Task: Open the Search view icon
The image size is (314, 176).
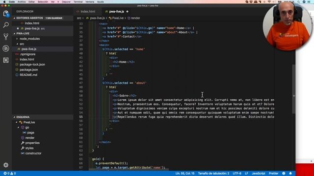Action: (6, 25)
